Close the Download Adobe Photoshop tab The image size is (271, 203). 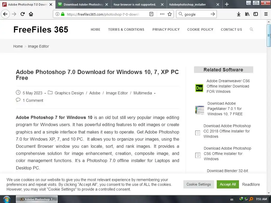click(x=107, y=4)
